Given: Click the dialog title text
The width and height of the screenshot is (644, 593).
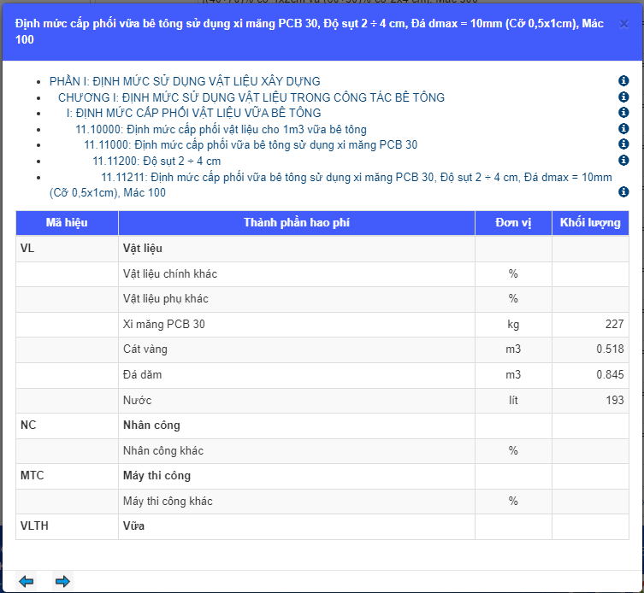Looking at the screenshot, I should coord(310,32).
